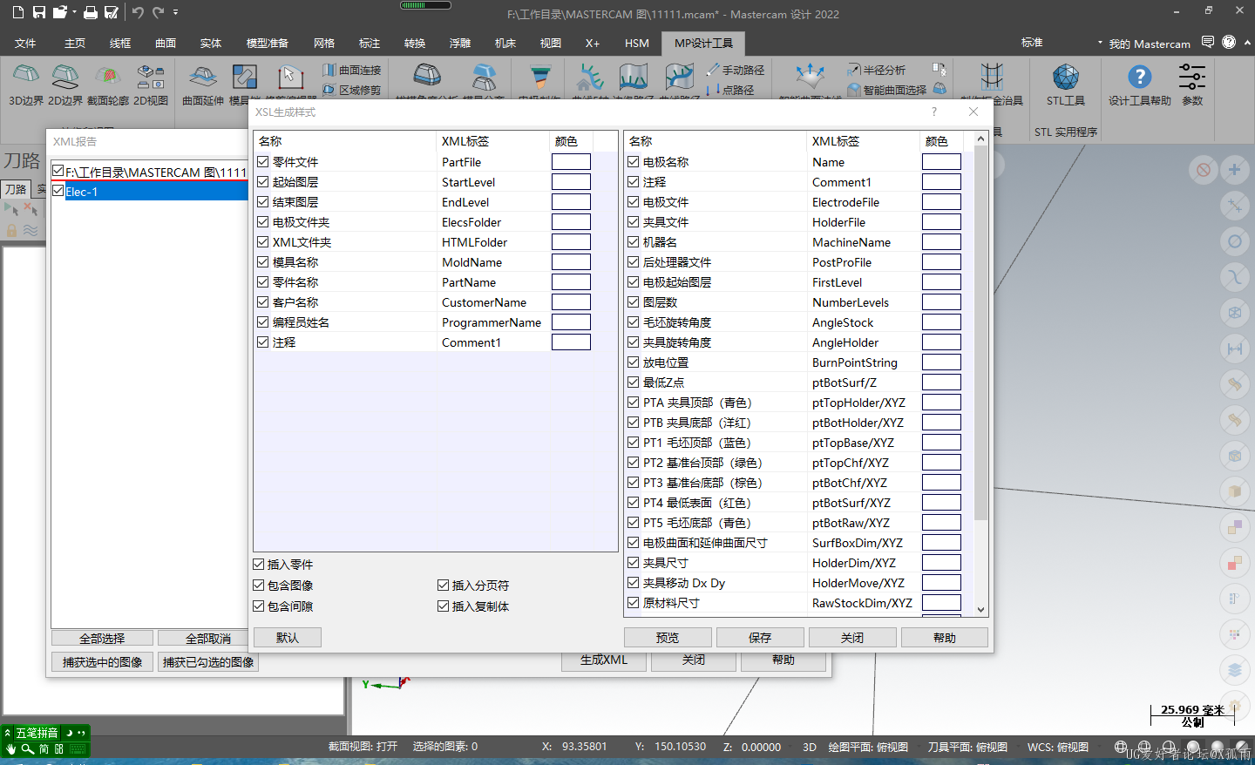
Task: Select the 2D边界 tool
Action: (x=65, y=85)
